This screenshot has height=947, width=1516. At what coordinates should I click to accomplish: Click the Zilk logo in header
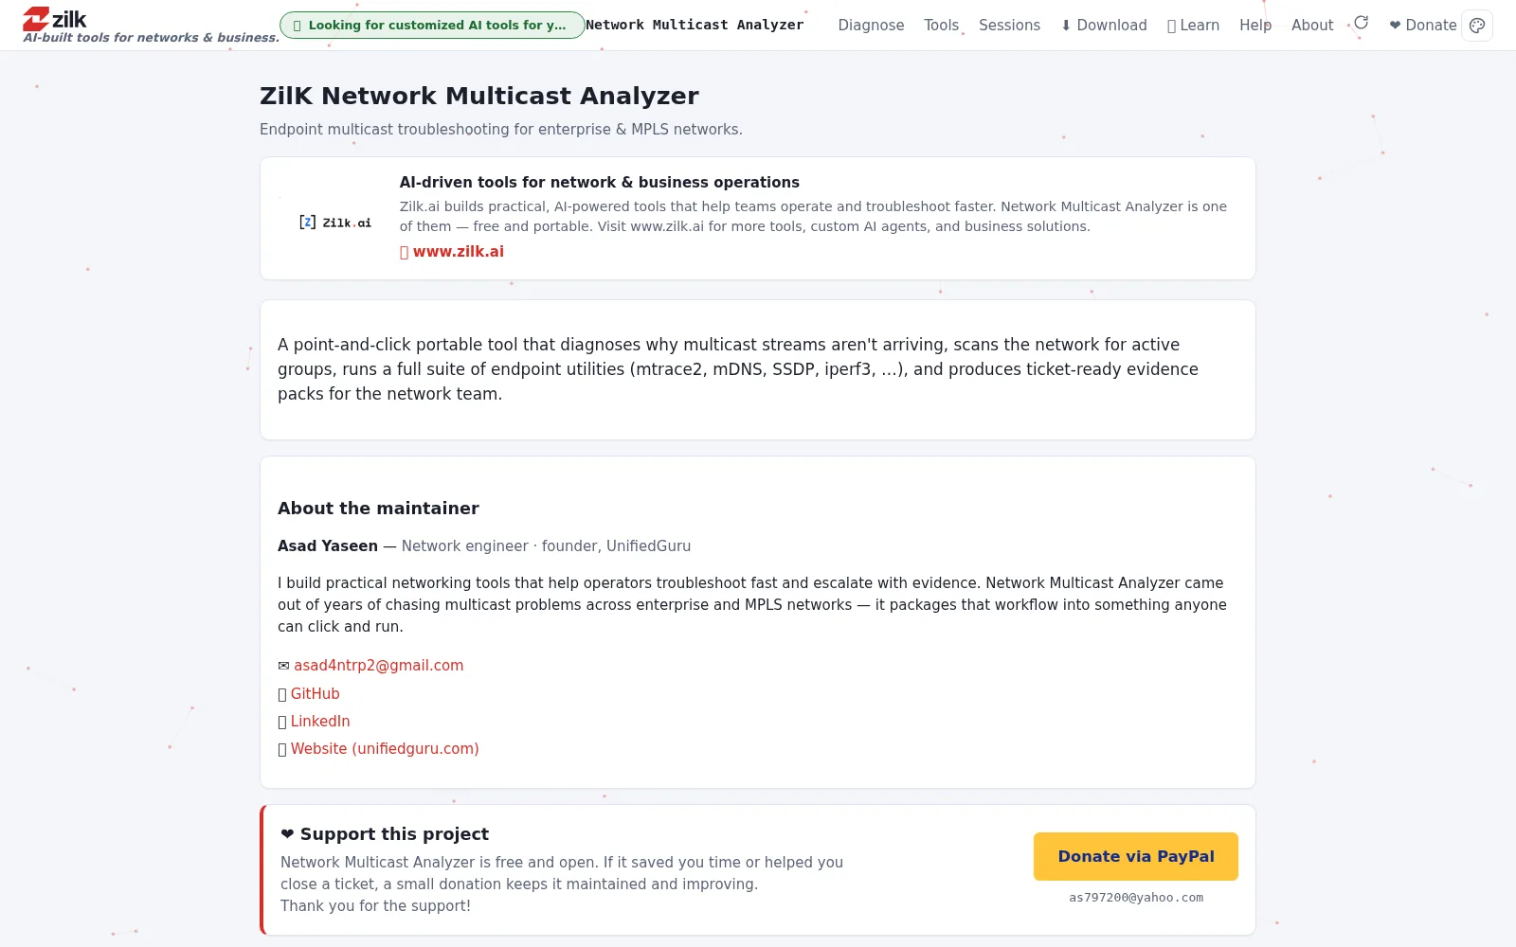pos(55,18)
